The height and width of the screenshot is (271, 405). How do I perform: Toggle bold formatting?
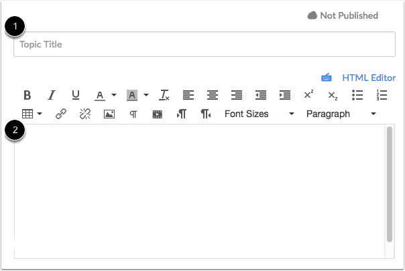point(27,95)
